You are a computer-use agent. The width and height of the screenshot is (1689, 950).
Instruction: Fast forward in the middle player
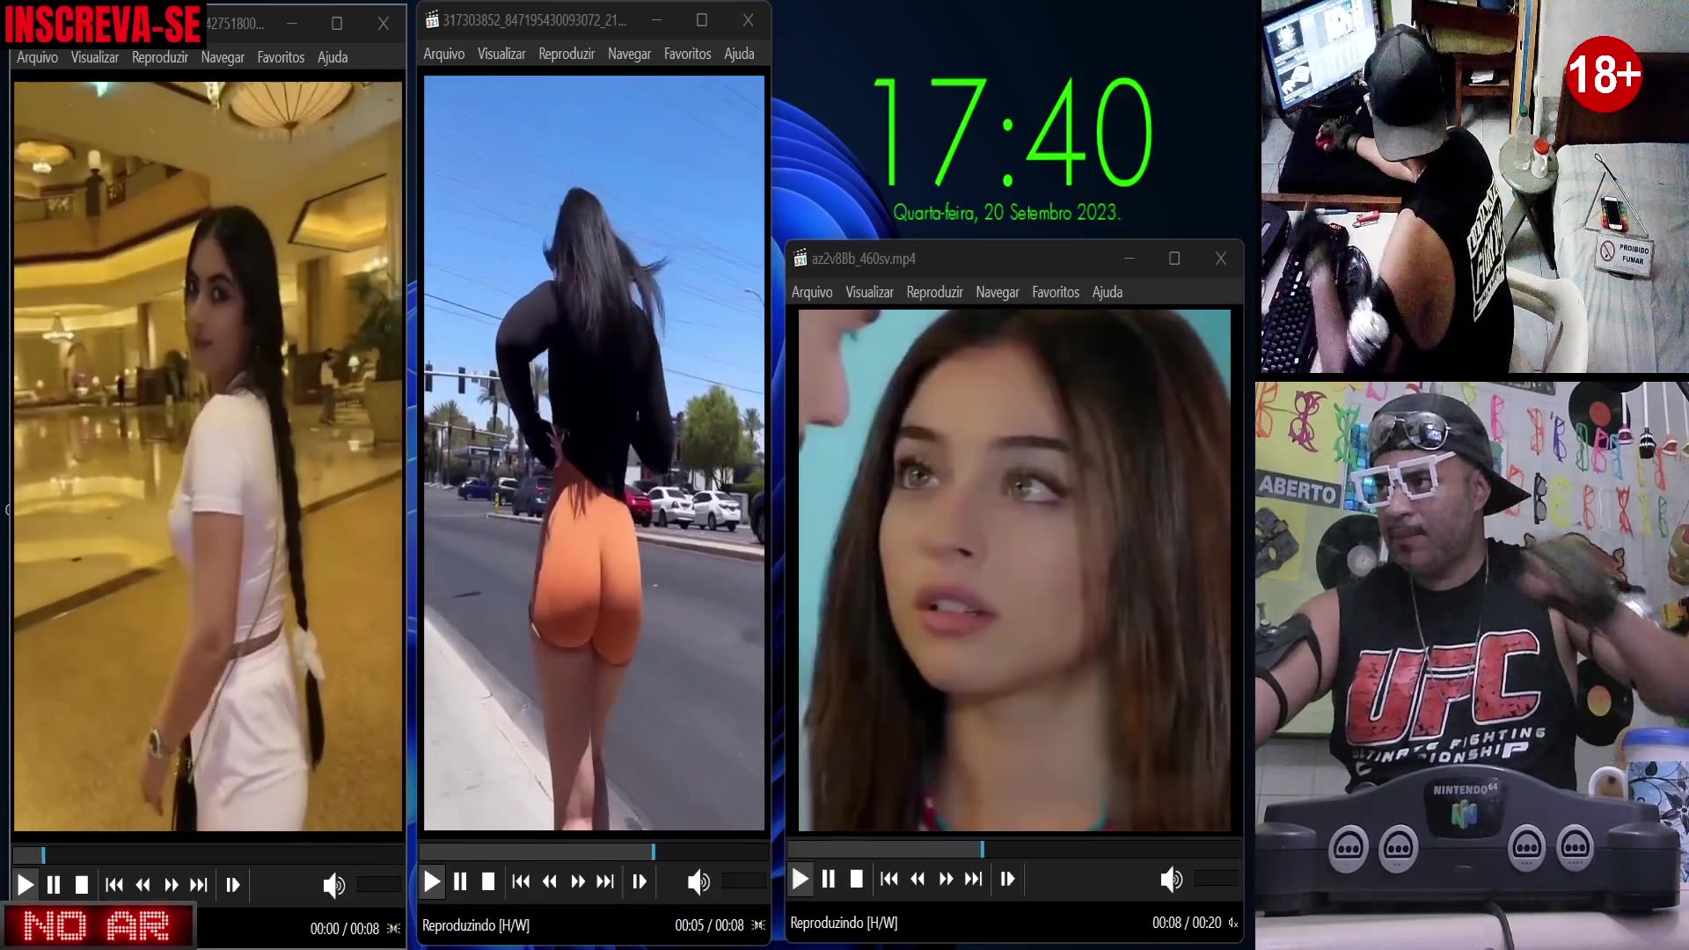[x=578, y=881]
